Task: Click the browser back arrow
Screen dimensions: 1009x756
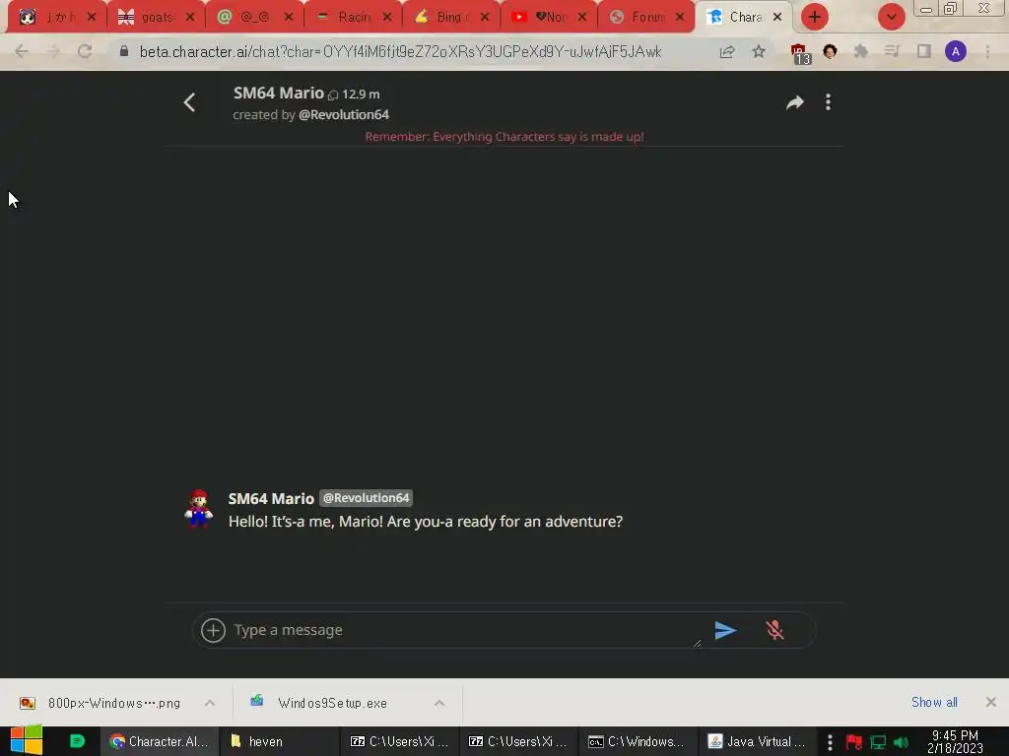Action: (x=22, y=51)
